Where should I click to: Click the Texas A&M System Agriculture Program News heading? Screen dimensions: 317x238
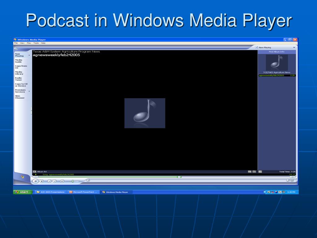66,52
